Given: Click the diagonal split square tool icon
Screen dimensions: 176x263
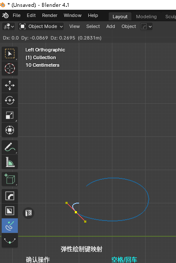Looking at the screenshot, I should pyautogui.click(x=10, y=211).
